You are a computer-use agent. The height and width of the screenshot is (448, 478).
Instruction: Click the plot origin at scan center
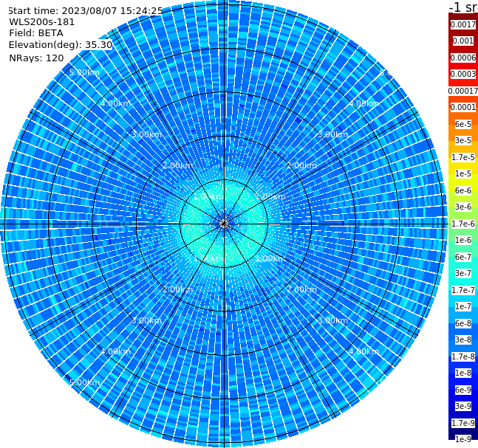224,224
